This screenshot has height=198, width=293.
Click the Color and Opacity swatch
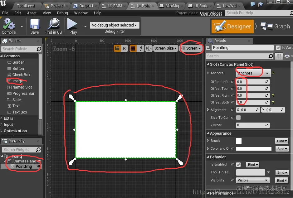click(x=254, y=149)
